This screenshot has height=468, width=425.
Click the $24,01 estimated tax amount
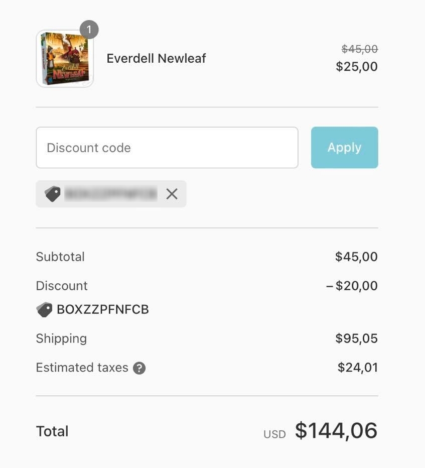[x=357, y=368]
